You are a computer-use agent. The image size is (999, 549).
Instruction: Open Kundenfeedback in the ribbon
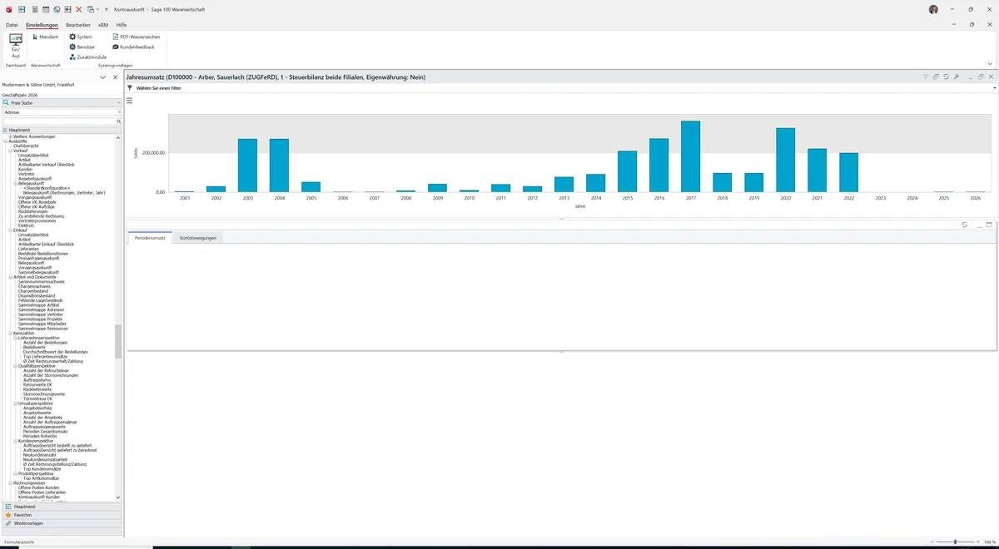tap(133, 47)
